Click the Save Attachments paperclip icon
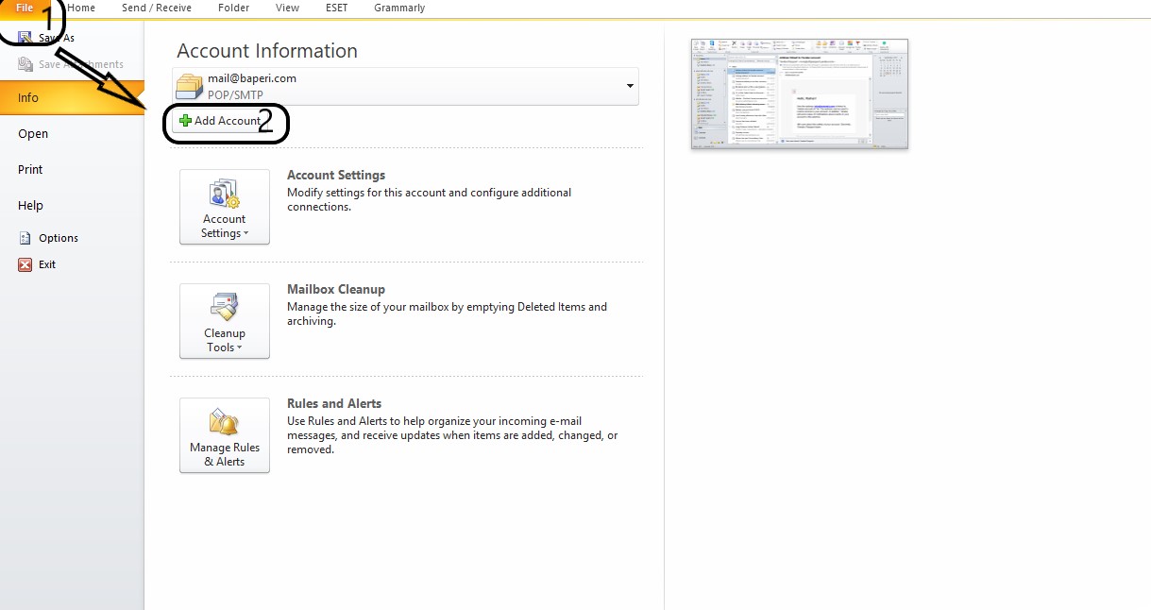This screenshot has height=610, width=1151. 25,62
